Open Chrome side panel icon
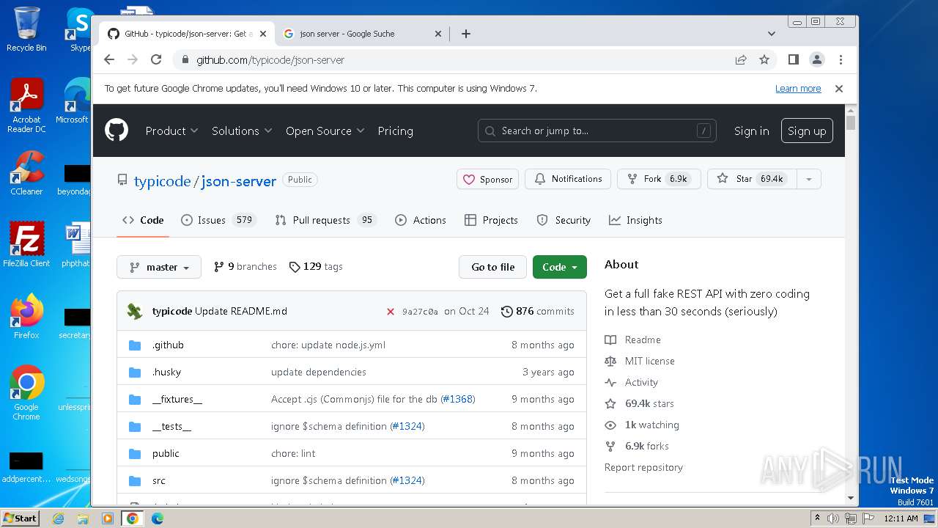 pyautogui.click(x=793, y=59)
